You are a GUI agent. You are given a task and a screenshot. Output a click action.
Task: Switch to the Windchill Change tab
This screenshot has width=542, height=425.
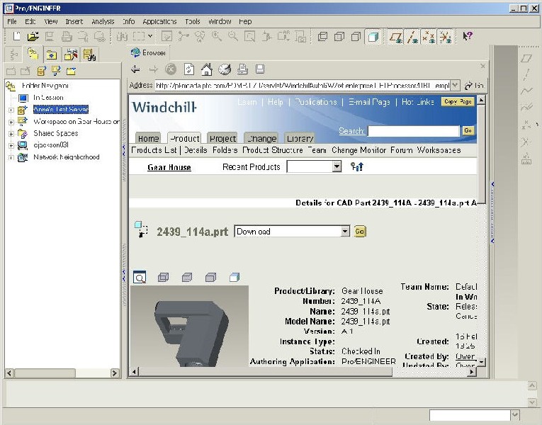coord(261,138)
